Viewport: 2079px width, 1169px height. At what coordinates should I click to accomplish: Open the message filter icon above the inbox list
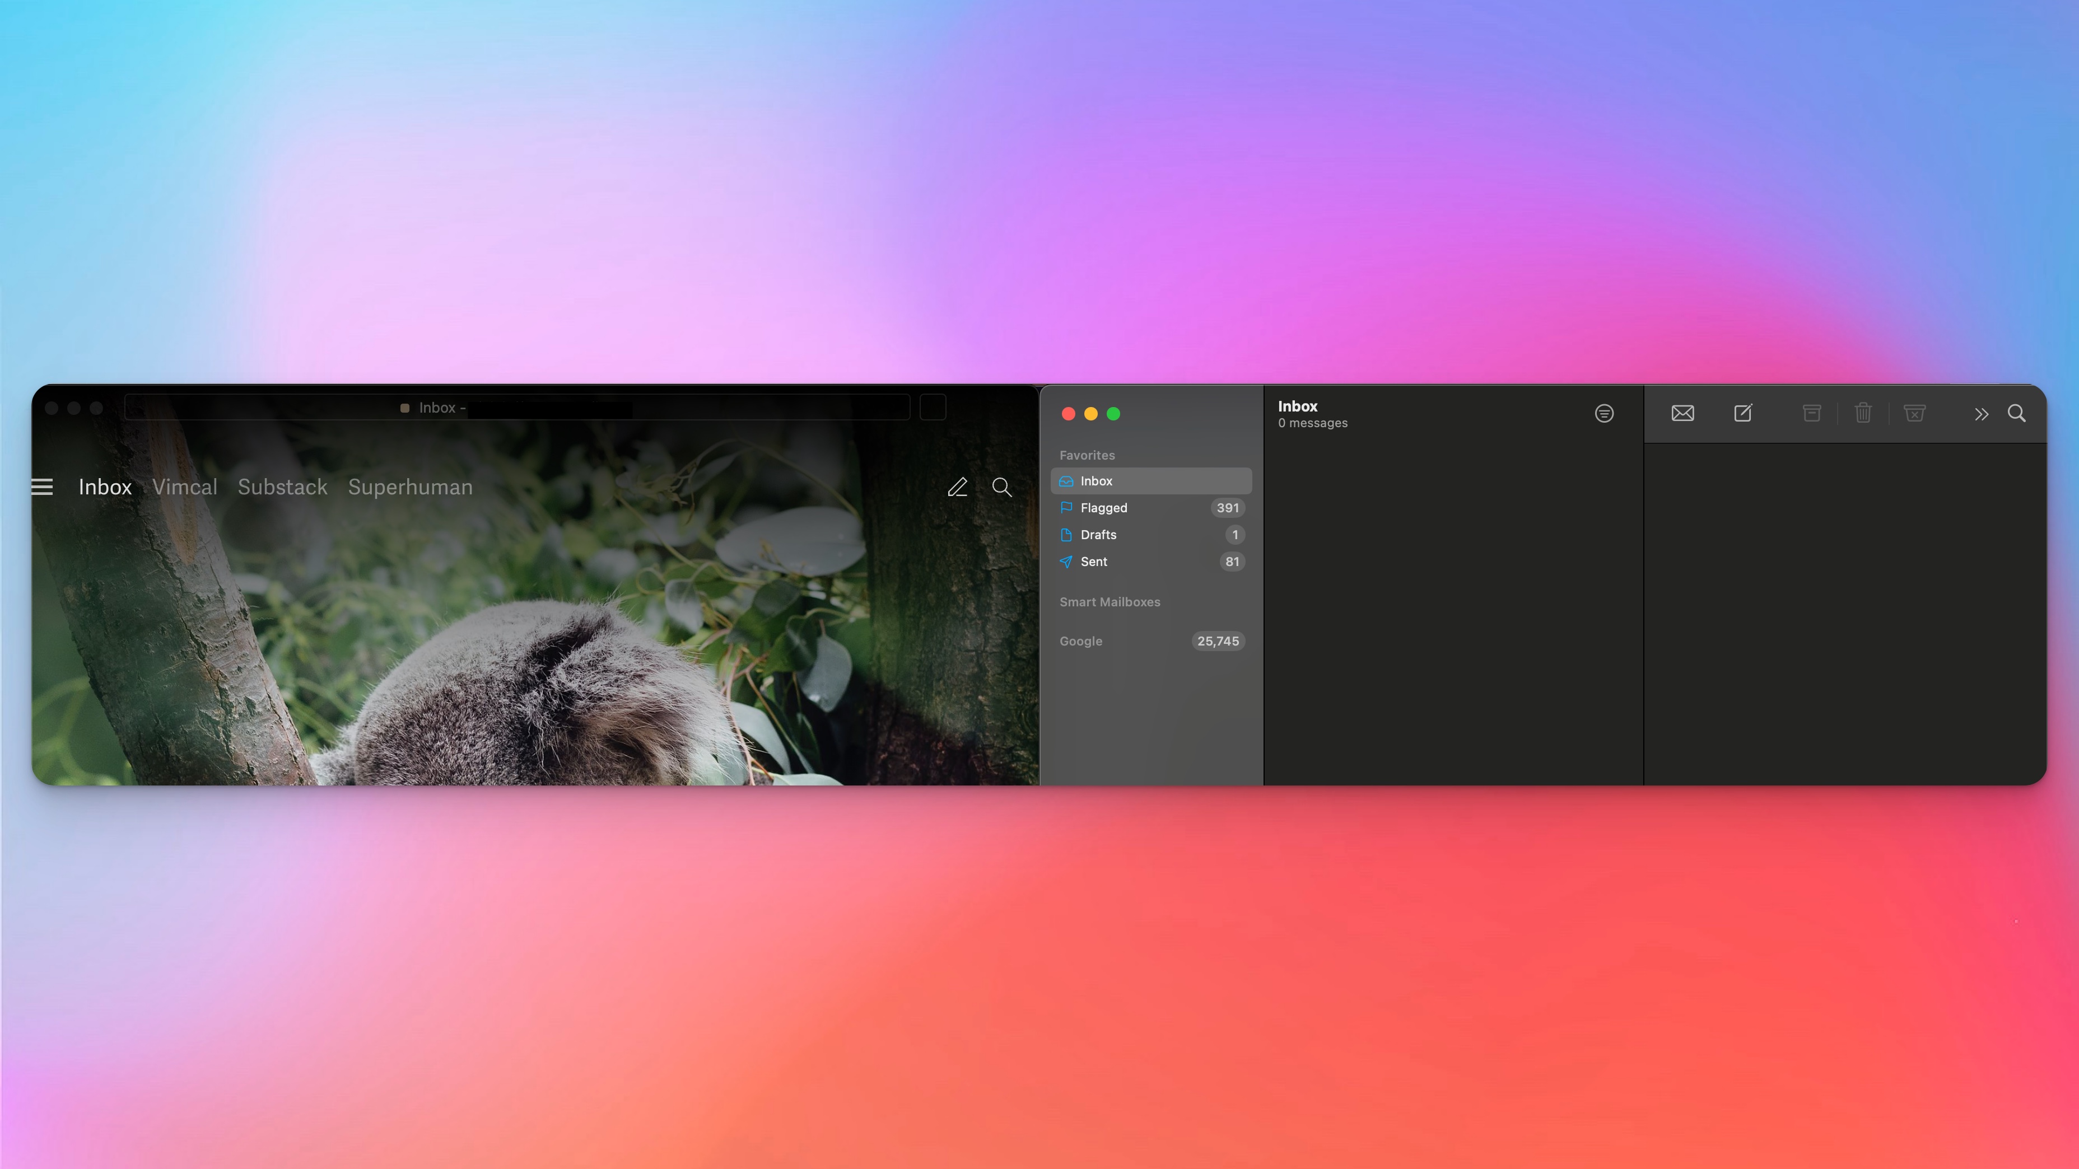click(1605, 413)
